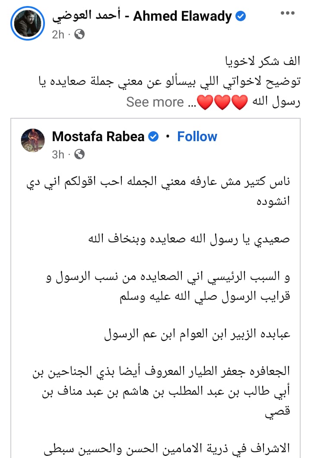Open the 3h shared post timestamp
The width and height of the screenshot is (311, 458).
click(58, 154)
